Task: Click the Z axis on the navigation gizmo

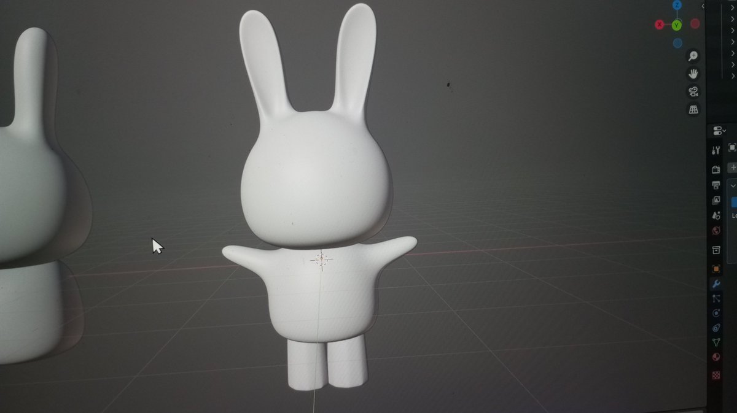Action: pyautogui.click(x=677, y=5)
